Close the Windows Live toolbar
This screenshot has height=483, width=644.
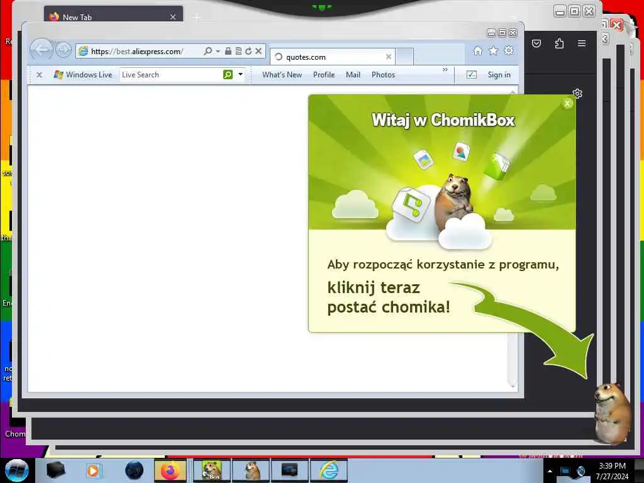click(40, 75)
